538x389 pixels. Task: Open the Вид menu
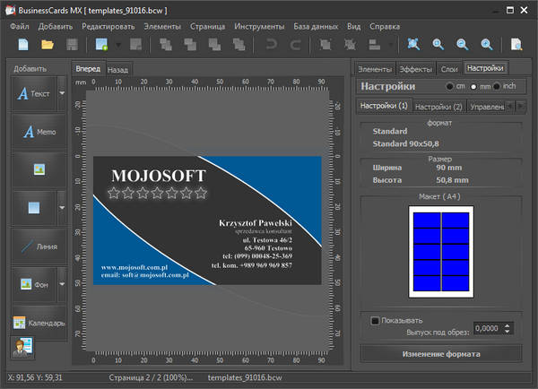tap(354, 26)
